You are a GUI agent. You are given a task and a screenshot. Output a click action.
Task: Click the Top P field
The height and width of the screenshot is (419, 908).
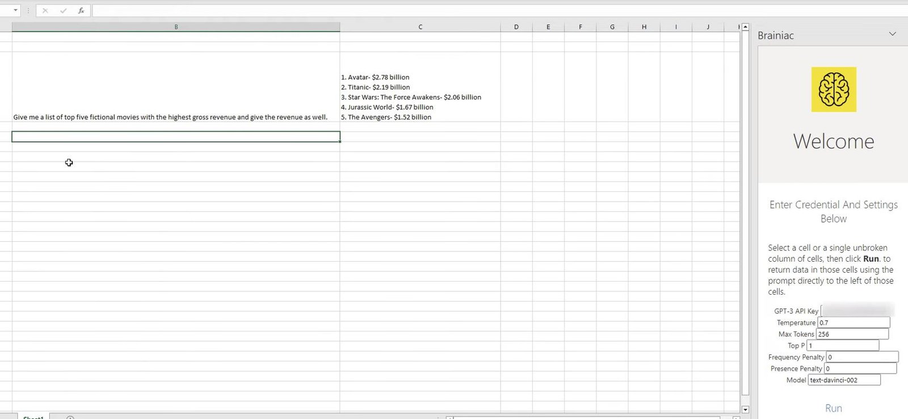point(843,345)
